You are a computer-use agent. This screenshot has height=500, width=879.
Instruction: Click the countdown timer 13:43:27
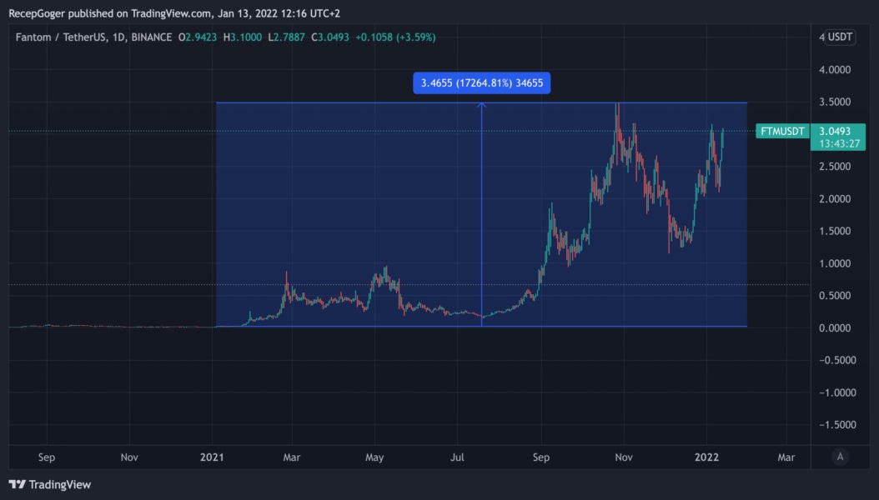(839, 143)
